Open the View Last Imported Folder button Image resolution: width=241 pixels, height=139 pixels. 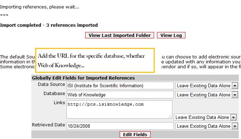tap(120, 35)
